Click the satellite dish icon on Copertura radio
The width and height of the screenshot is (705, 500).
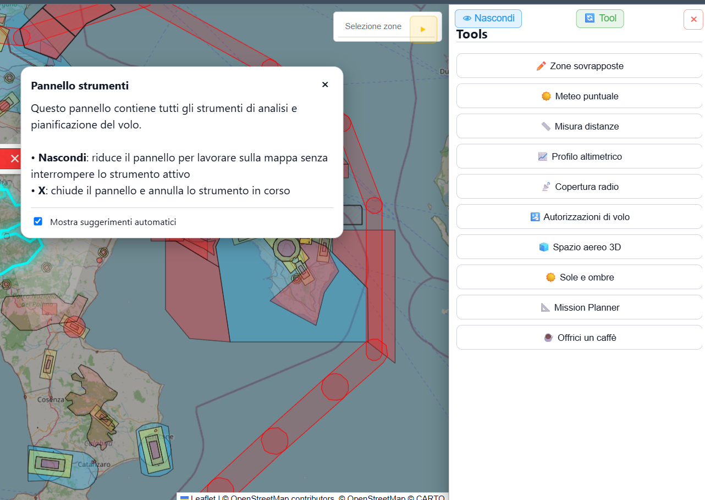click(x=546, y=187)
